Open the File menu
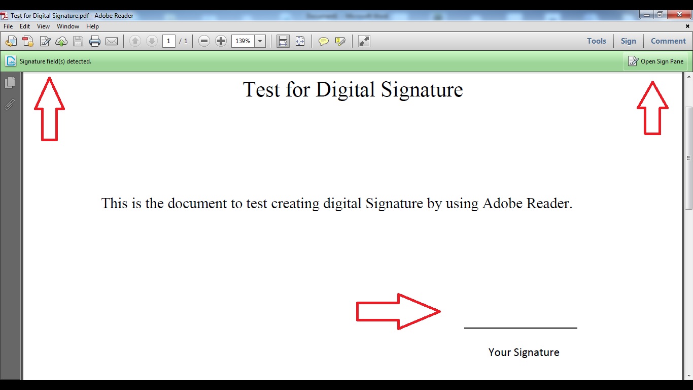Viewport: 693px width, 390px height. click(x=8, y=26)
